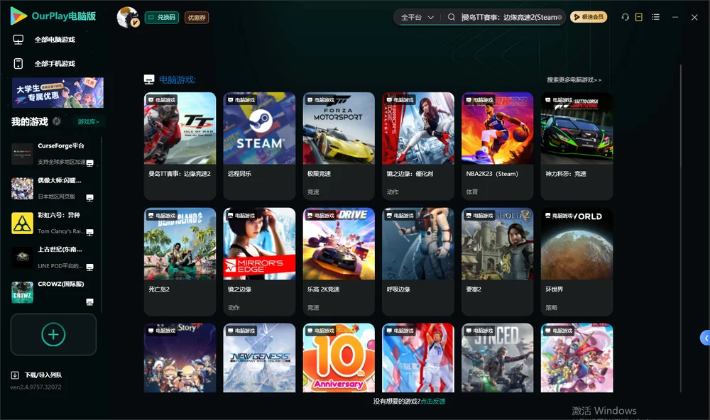Click the OurPlay logo icon
710x420 pixels.
(18, 16)
